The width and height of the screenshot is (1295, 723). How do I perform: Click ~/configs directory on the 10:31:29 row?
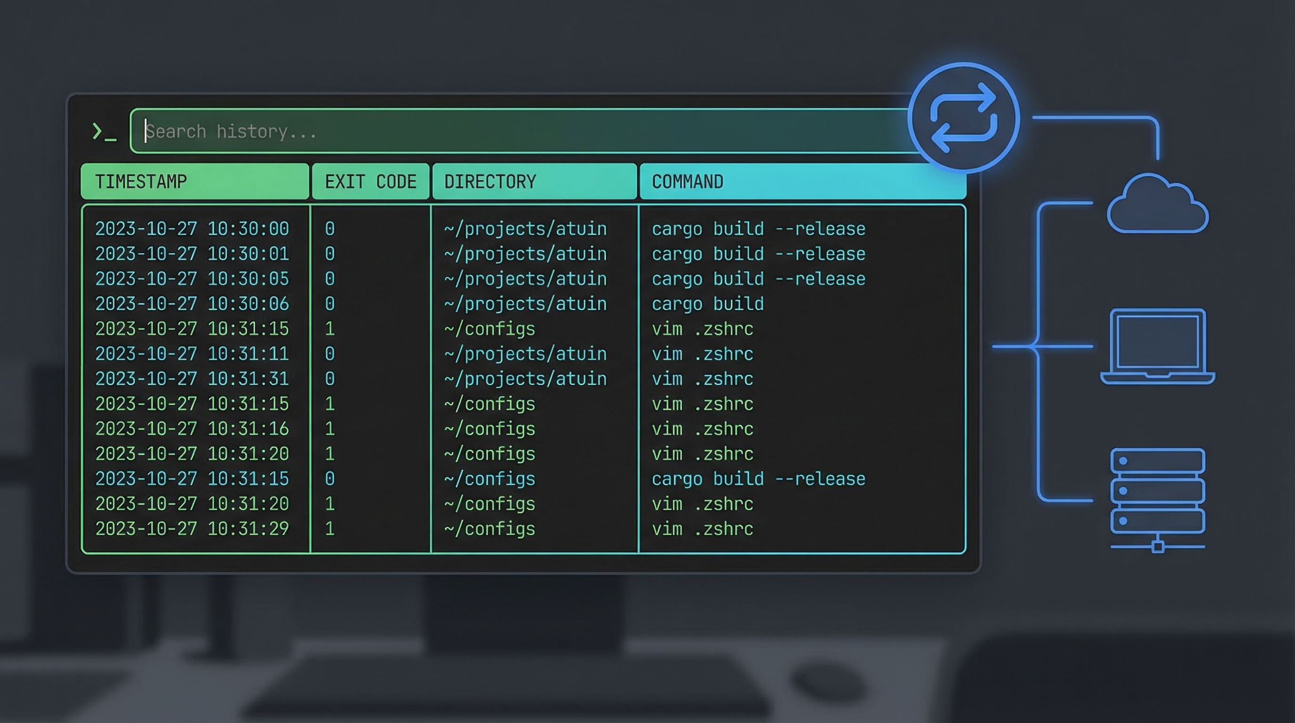(489, 529)
